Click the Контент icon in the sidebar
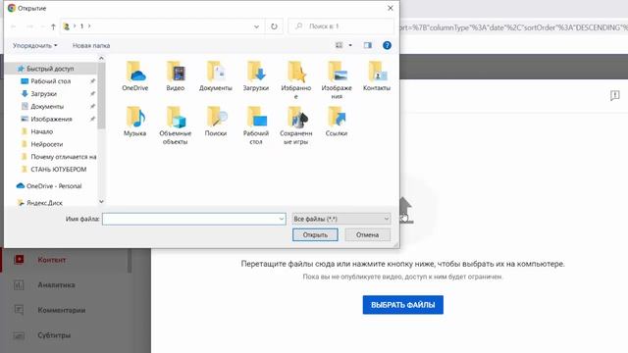628x353 pixels. [x=19, y=260]
